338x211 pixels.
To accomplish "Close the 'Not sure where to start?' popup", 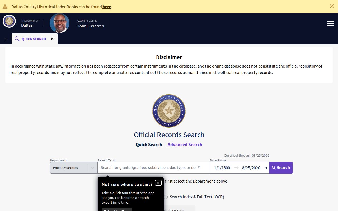I will click(158, 183).
